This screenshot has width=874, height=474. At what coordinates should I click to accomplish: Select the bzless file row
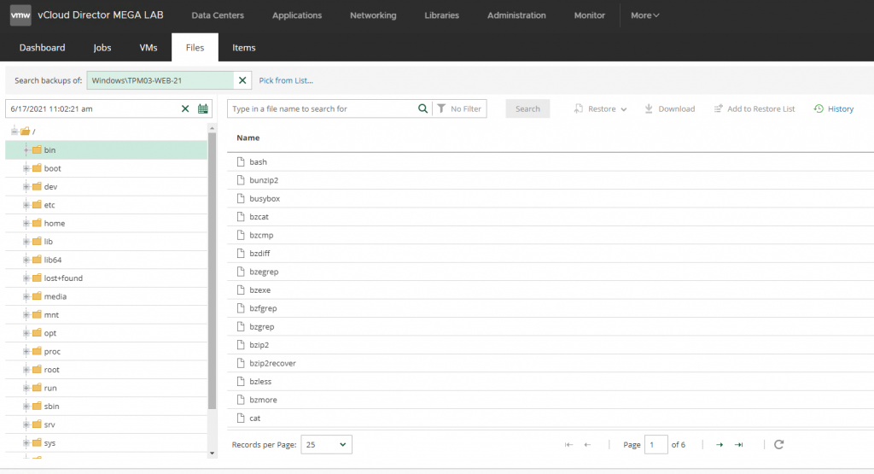click(551, 382)
